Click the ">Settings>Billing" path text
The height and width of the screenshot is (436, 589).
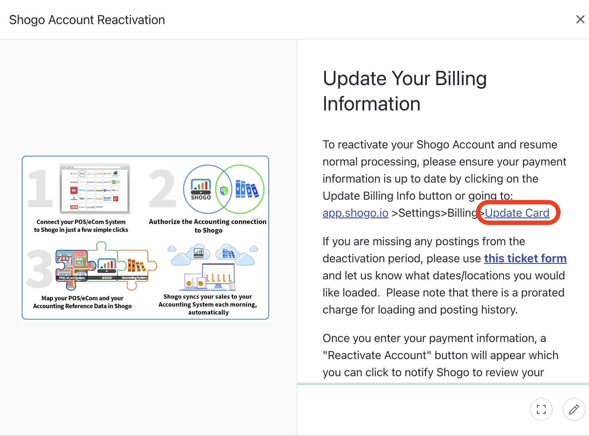click(x=434, y=213)
